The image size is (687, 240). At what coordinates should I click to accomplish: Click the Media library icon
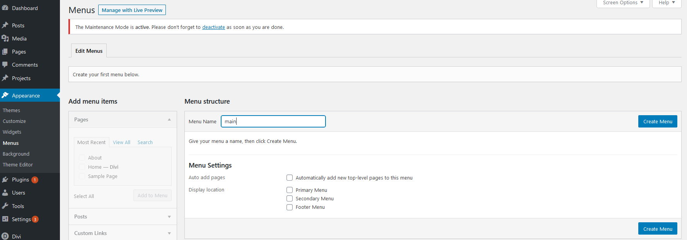(5, 39)
